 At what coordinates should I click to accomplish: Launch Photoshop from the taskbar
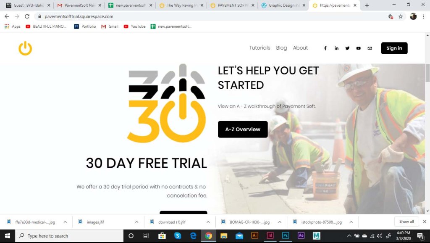coord(286,235)
